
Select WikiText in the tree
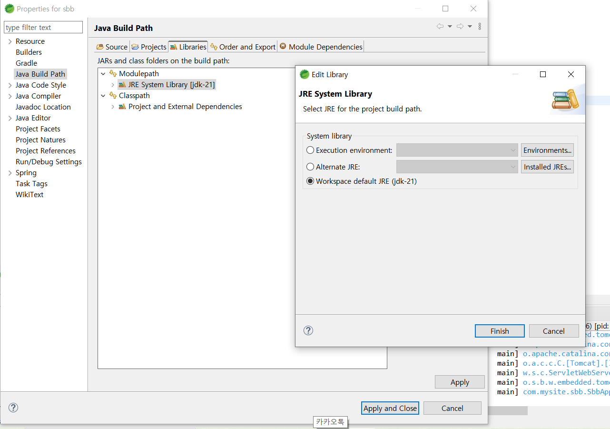click(30, 195)
